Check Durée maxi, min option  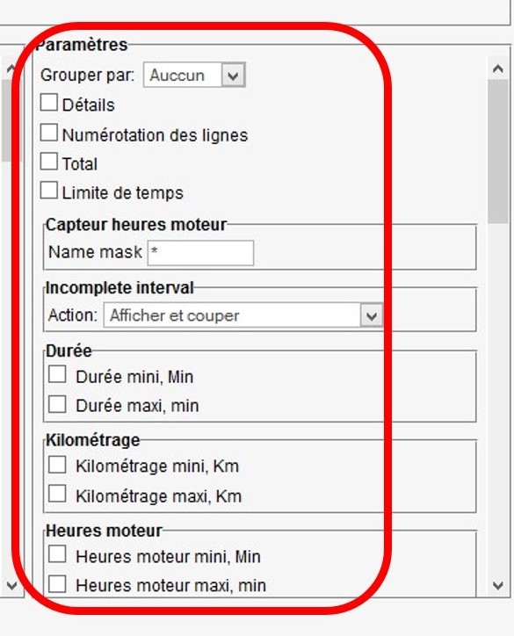tap(57, 404)
